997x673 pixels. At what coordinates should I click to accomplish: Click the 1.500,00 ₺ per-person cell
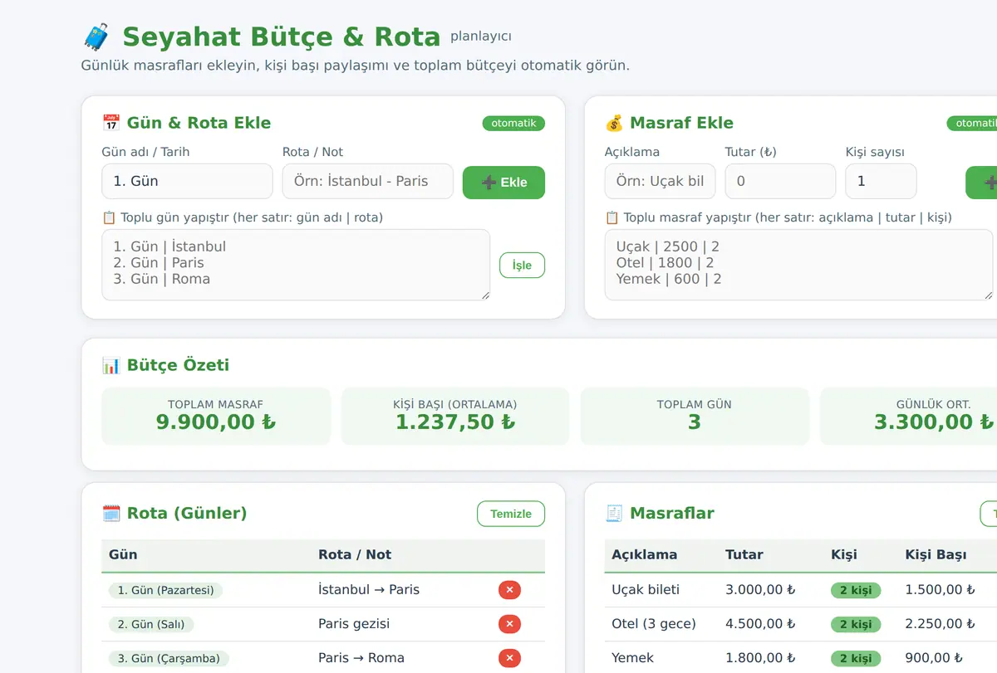941,590
